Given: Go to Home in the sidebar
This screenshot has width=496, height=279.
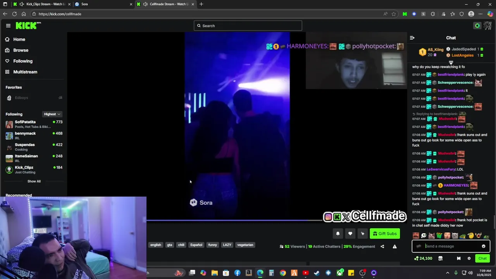Looking at the screenshot, I should 19,40.
